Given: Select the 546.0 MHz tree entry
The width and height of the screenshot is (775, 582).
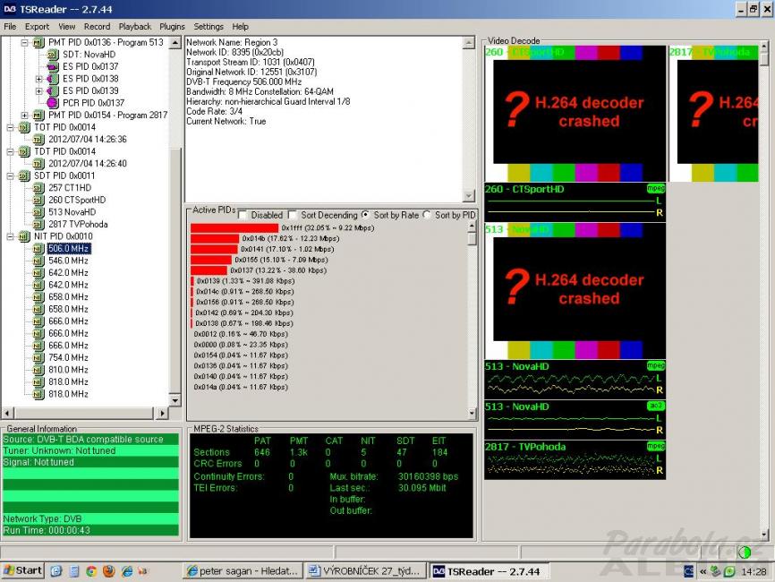Looking at the screenshot, I should [68, 261].
